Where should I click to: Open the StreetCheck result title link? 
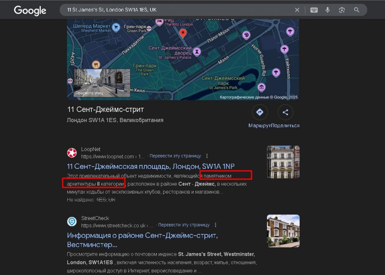(x=142, y=240)
